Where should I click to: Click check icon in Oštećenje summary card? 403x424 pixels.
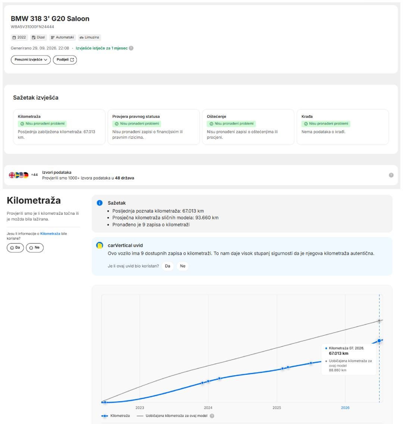point(211,124)
